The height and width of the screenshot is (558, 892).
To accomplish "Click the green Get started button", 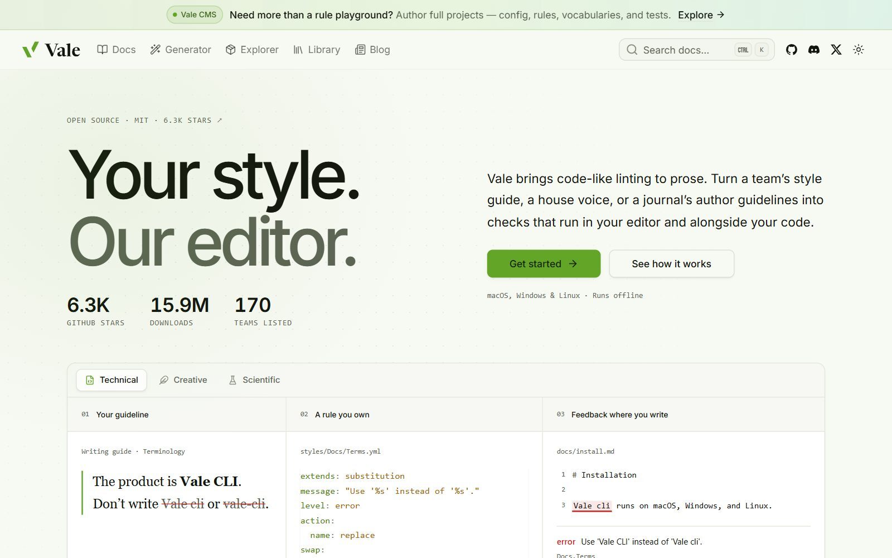I will 544,263.
